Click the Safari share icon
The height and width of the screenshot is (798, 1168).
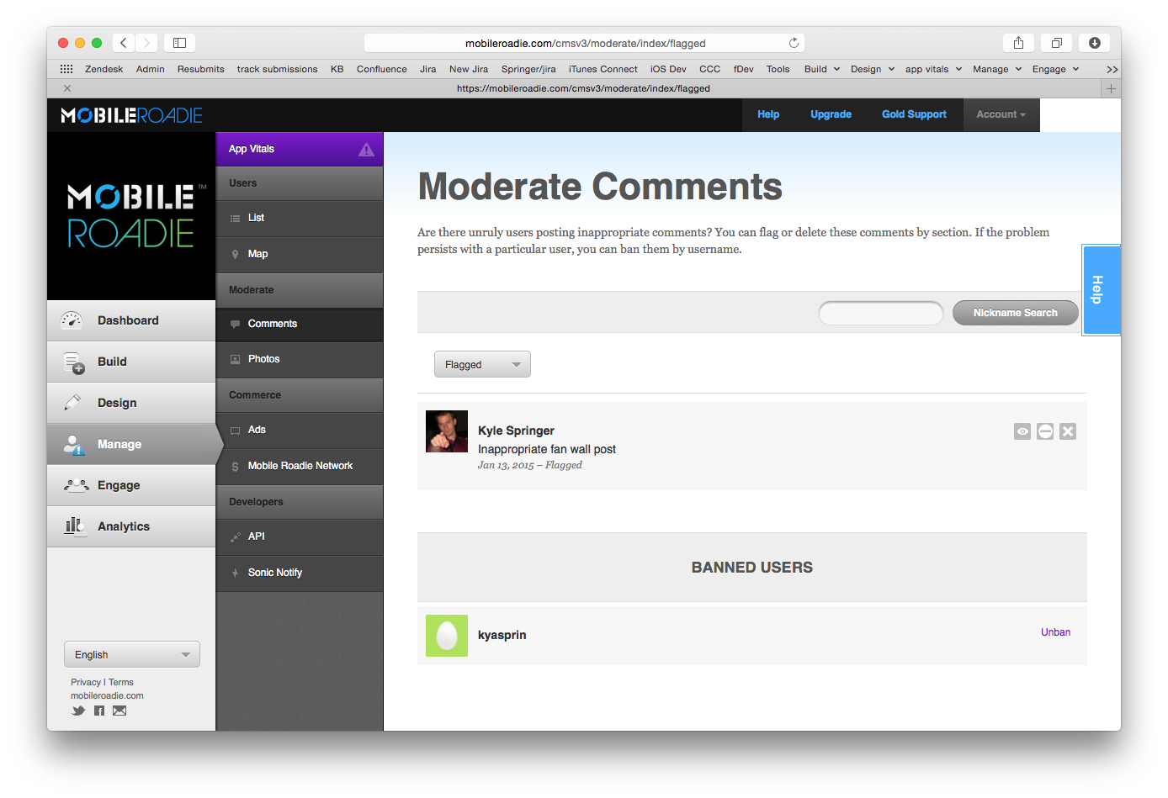coord(1018,43)
